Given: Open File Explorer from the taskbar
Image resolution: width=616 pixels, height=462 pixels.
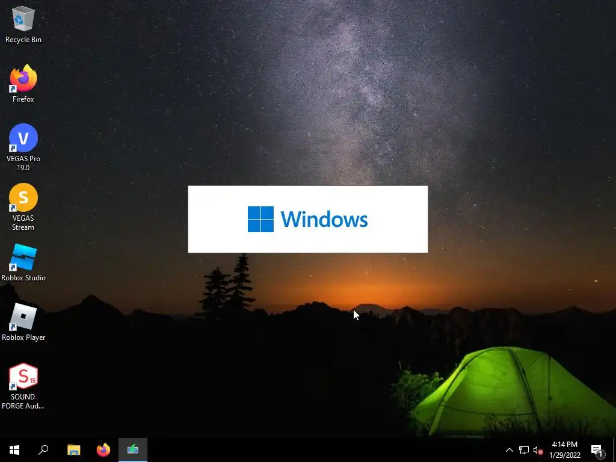Looking at the screenshot, I should pyautogui.click(x=73, y=450).
